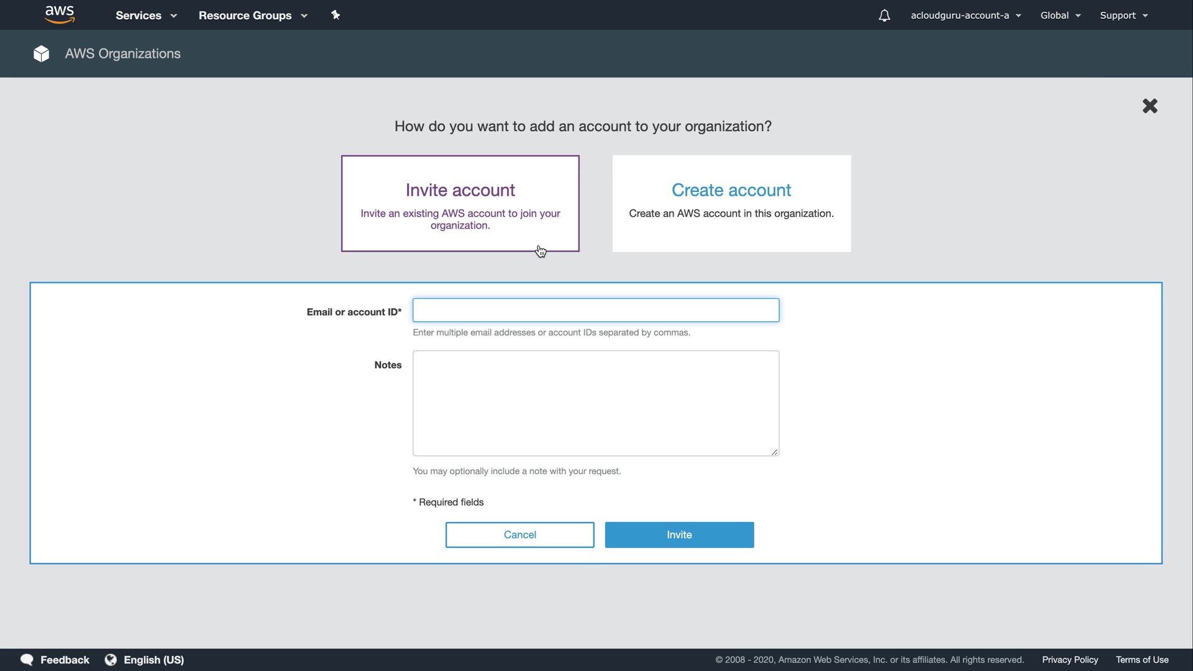
Task: Open the acloudguru-account-a account menu
Action: click(966, 16)
